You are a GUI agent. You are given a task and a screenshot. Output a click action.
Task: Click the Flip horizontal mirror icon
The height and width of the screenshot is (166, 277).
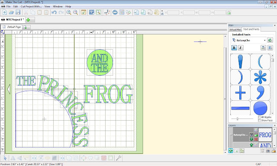point(13,158)
